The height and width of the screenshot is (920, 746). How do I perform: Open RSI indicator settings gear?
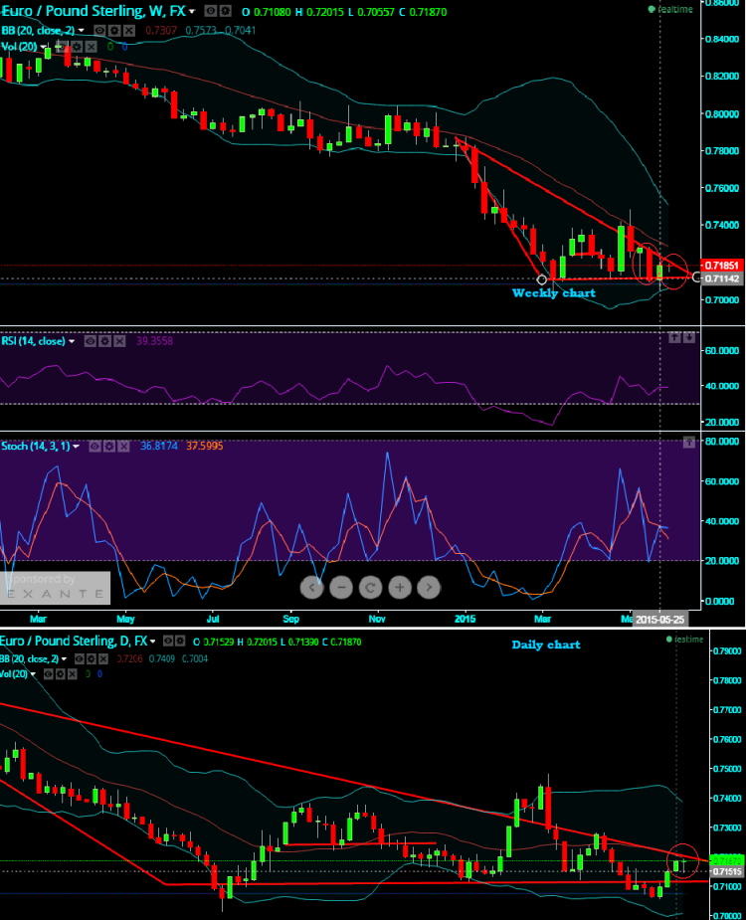(x=103, y=341)
